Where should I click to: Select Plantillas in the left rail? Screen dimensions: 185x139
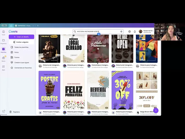click(3, 50)
